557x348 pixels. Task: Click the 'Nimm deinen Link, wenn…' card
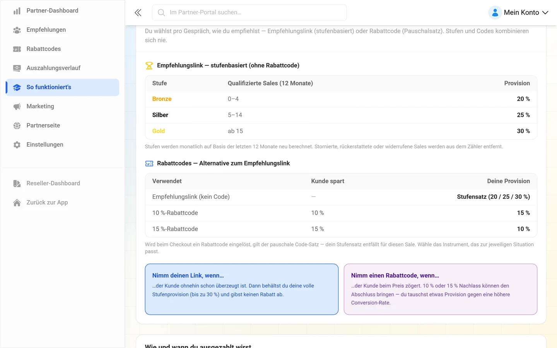pos(241,289)
